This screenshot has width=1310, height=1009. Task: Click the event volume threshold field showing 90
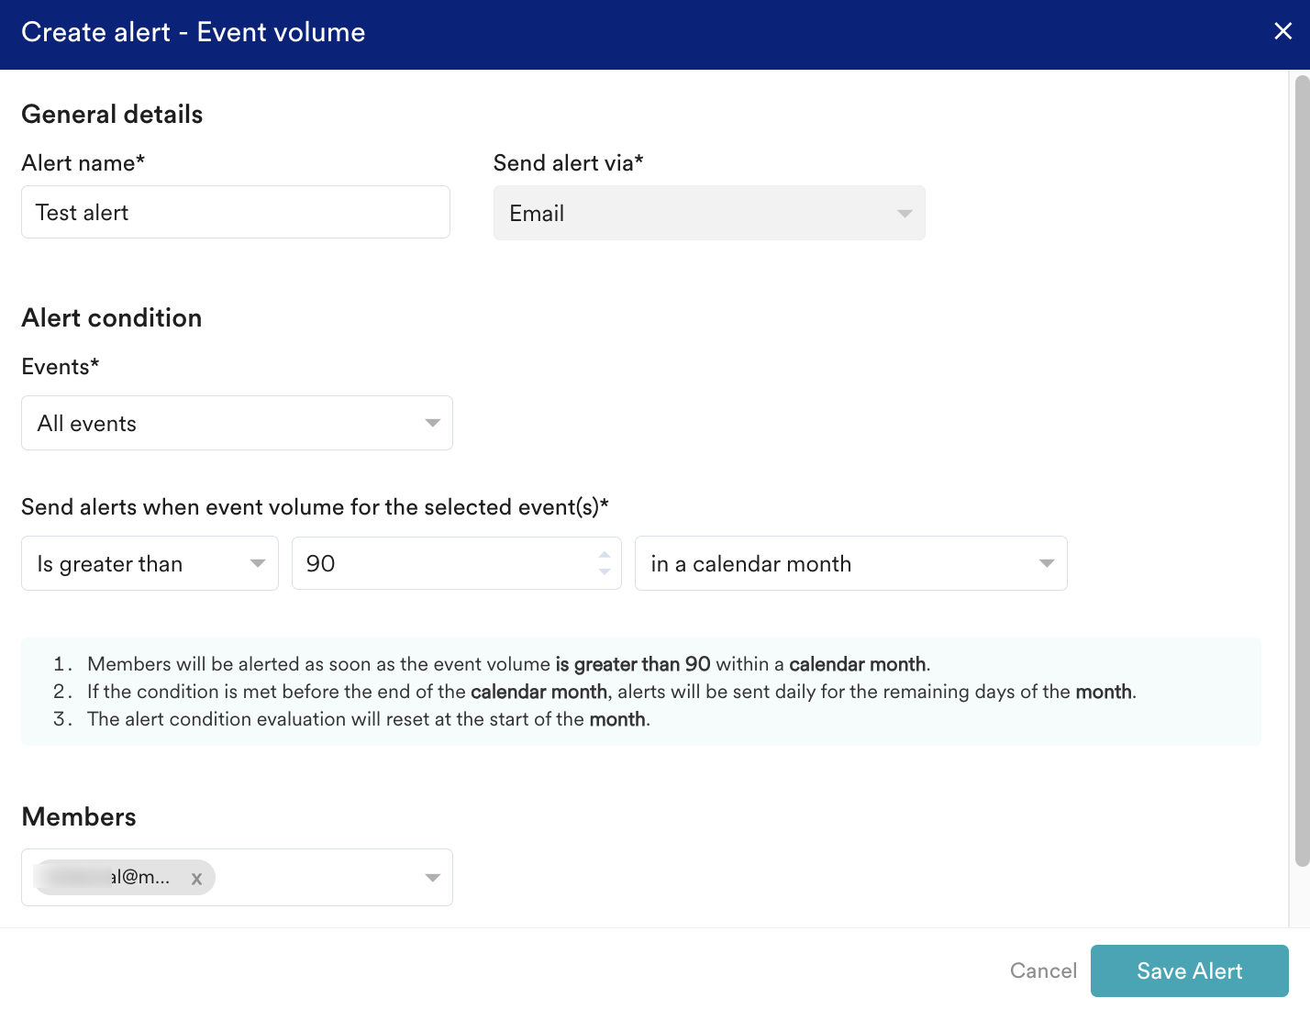(x=440, y=563)
